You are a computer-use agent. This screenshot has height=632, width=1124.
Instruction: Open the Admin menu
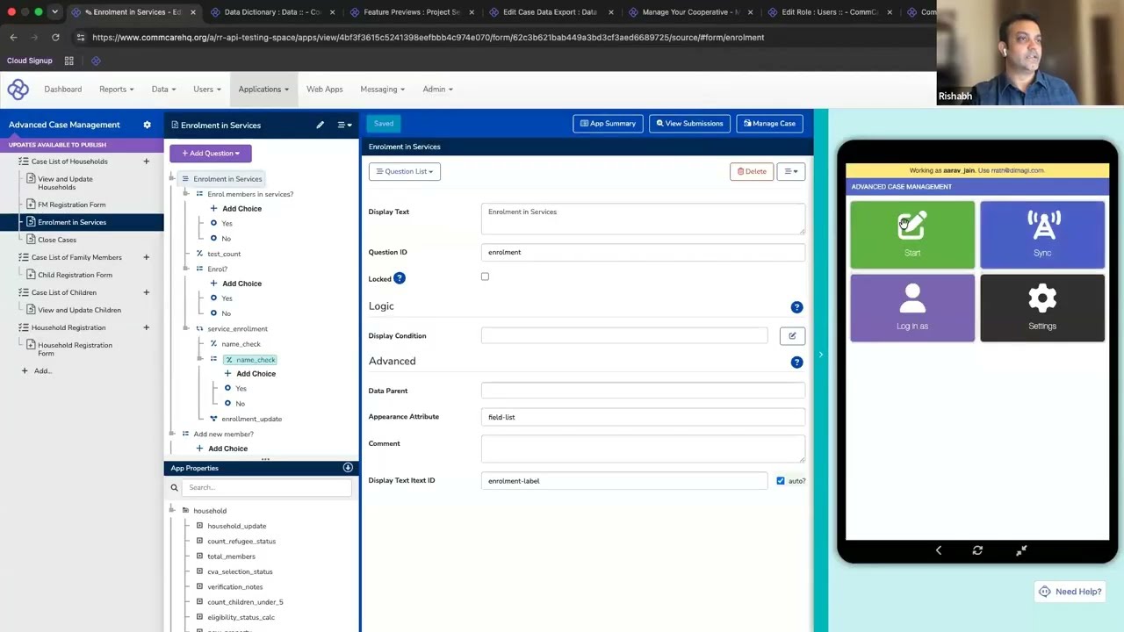(437, 89)
